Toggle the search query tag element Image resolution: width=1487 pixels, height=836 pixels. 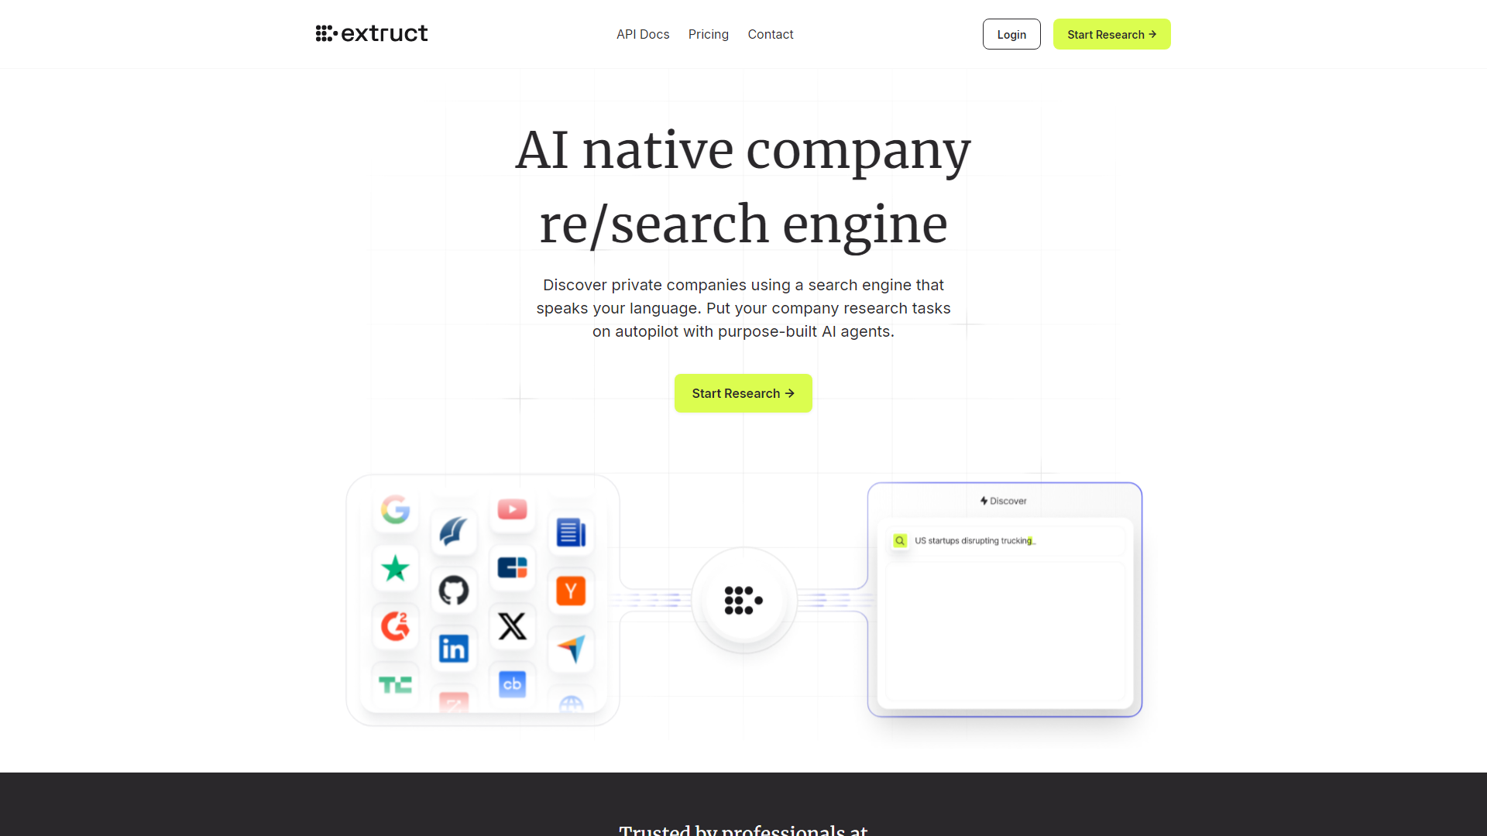click(900, 540)
